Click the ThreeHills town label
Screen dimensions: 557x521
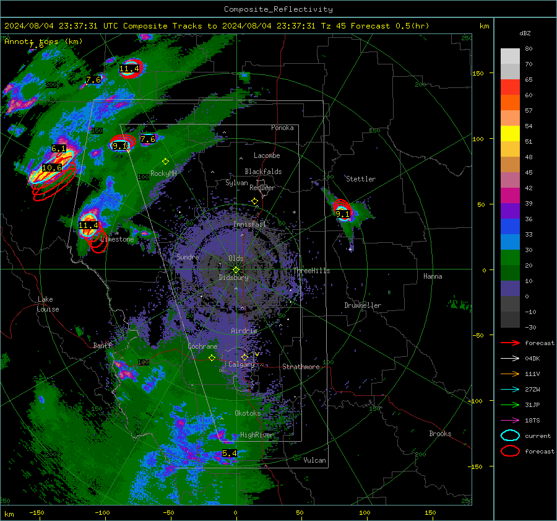coord(311,271)
